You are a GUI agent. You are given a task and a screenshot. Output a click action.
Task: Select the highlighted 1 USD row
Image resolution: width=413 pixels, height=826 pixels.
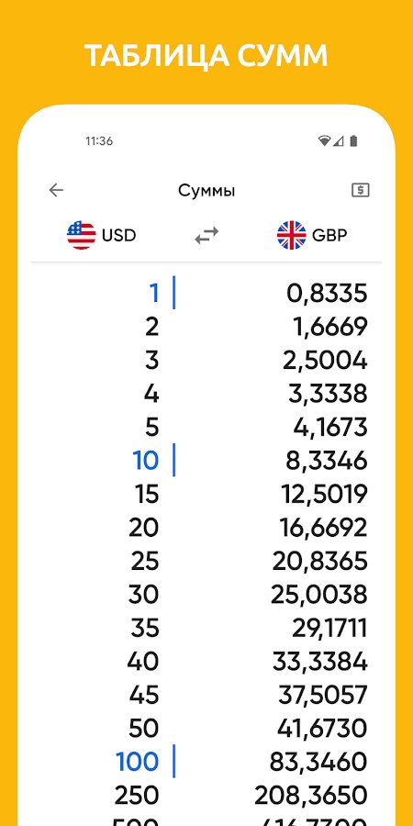tap(206, 293)
